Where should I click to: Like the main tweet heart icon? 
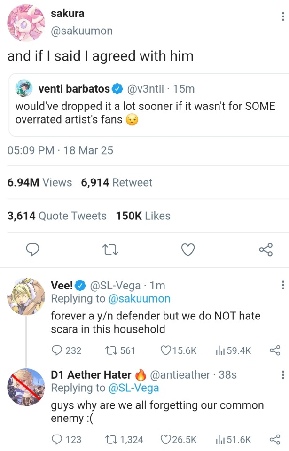coord(187,249)
